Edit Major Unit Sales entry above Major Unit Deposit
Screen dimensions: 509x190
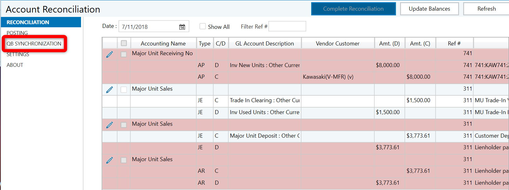[110, 125]
